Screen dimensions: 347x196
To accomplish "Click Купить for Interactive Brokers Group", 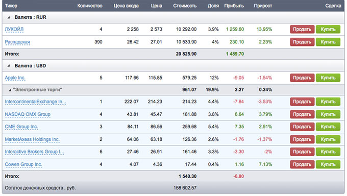I will click(x=328, y=152).
